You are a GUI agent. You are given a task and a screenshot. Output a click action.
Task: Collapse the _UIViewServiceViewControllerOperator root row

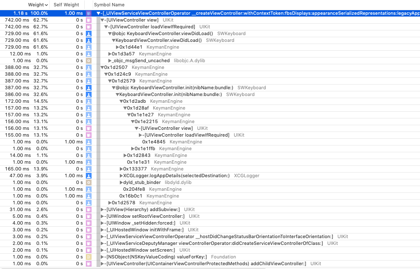(98, 13)
